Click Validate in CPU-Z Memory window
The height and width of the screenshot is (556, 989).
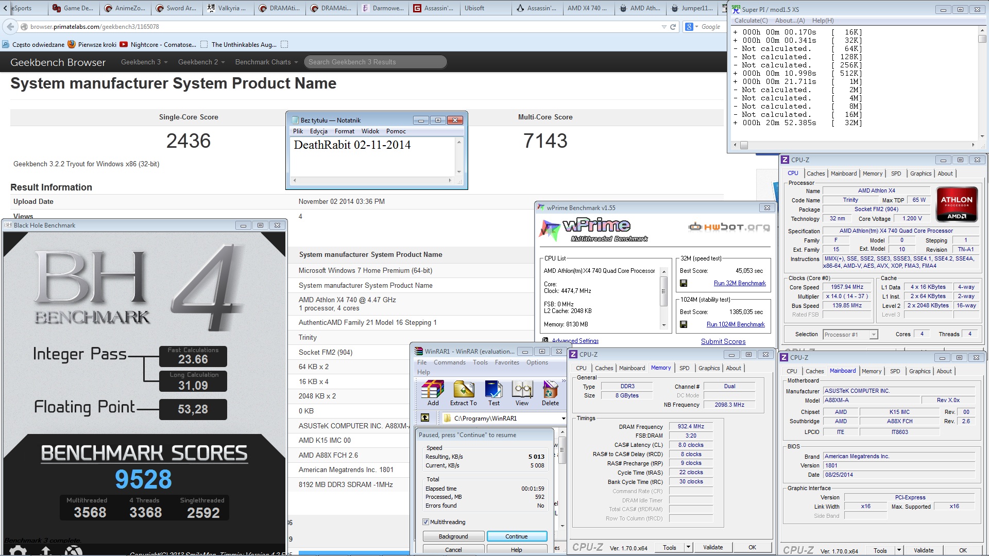(713, 547)
